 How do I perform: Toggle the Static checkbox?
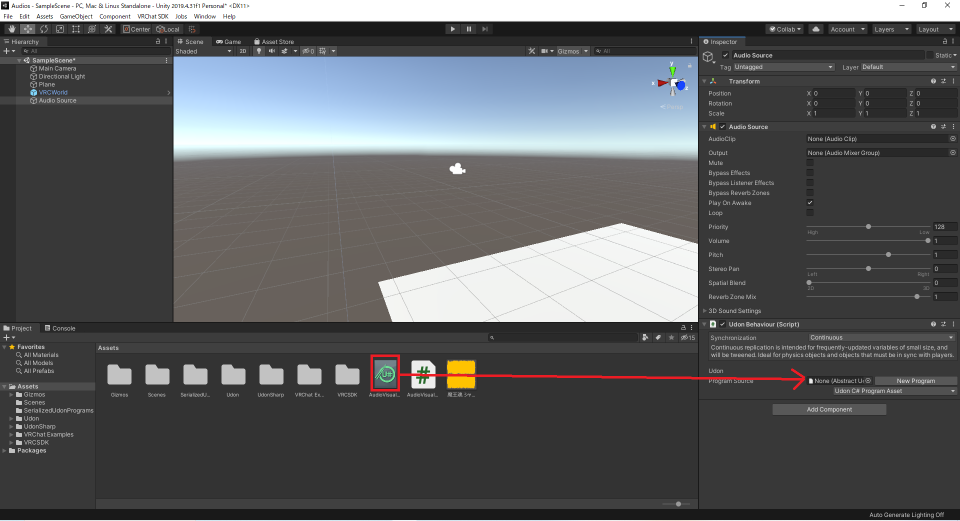pos(930,55)
